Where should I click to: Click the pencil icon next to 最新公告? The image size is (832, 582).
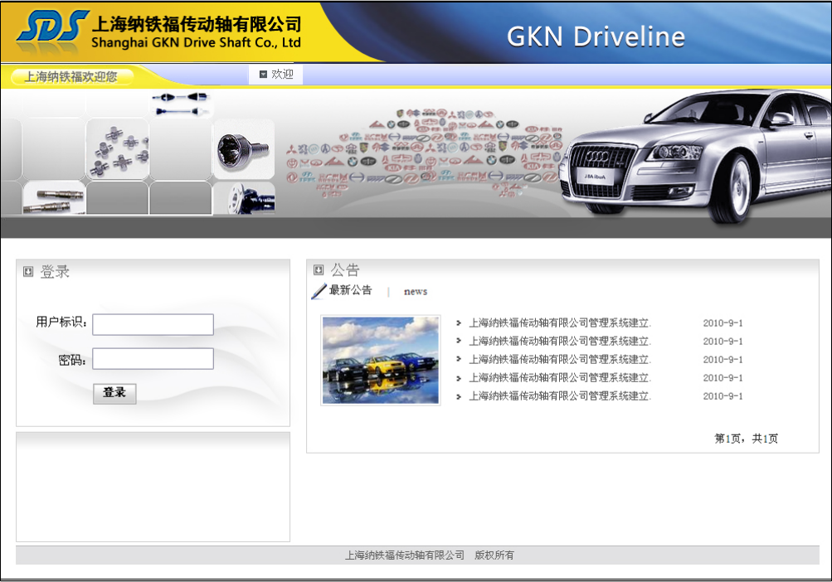[319, 291]
